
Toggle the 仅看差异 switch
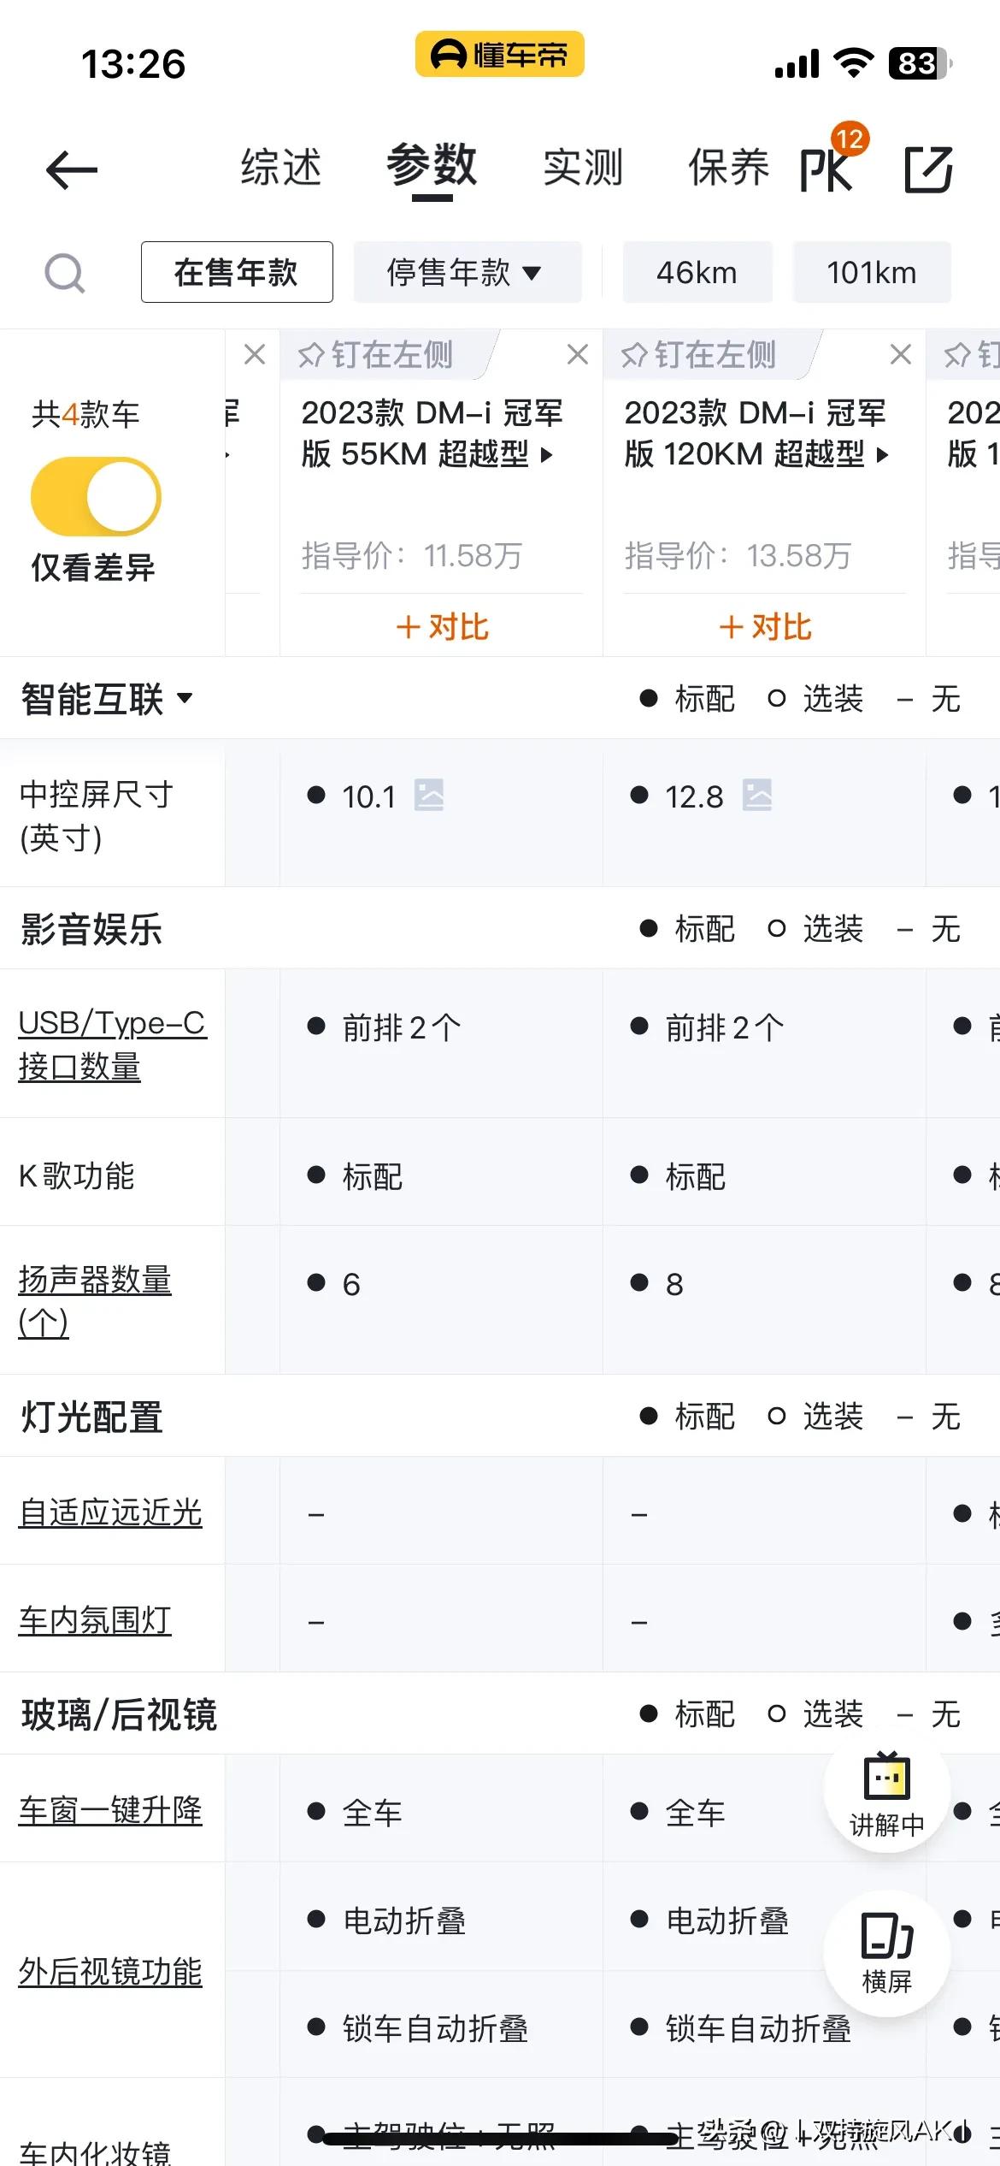(95, 496)
